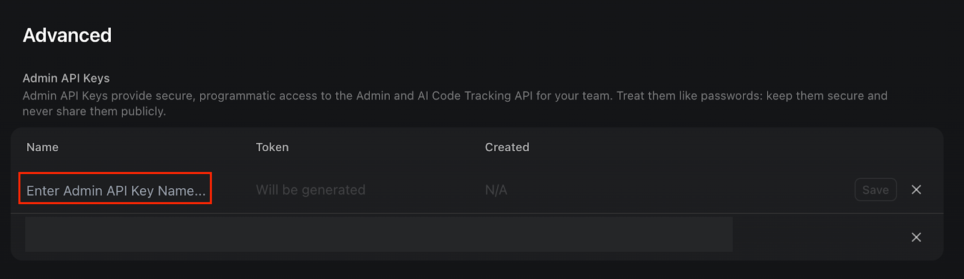This screenshot has width=964, height=279.
Task: Select the redacted API key row
Action: [378, 235]
